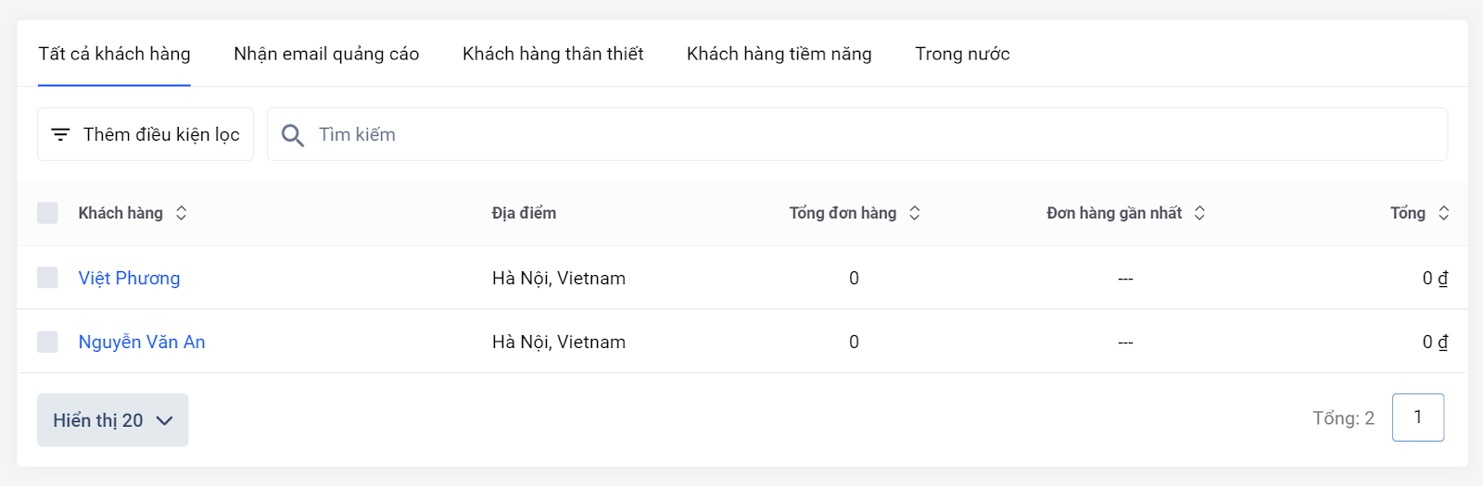Image resolution: width=1483 pixels, height=486 pixels.
Task: Open the Khách hàng tiềm năng tab
Action: pos(780,54)
